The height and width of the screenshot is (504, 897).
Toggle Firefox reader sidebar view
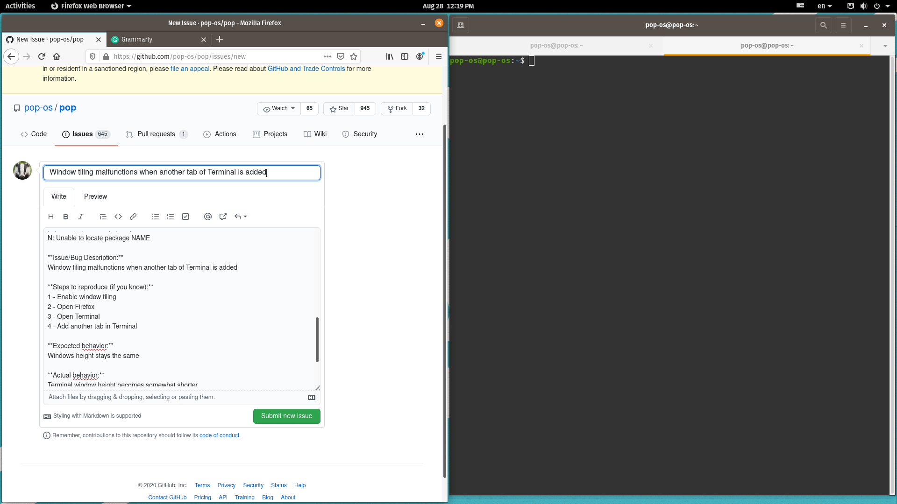click(x=405, y=56)
